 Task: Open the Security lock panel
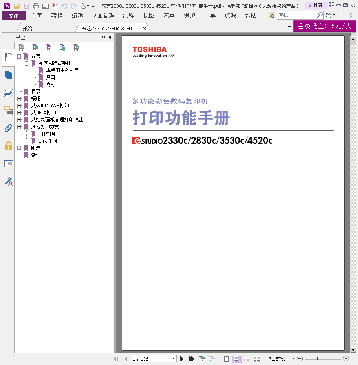pos(9,146)
